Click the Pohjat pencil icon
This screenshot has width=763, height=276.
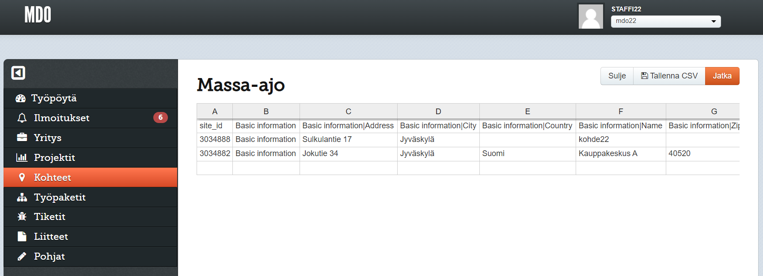pyautogui.click(x=22, y=256)
